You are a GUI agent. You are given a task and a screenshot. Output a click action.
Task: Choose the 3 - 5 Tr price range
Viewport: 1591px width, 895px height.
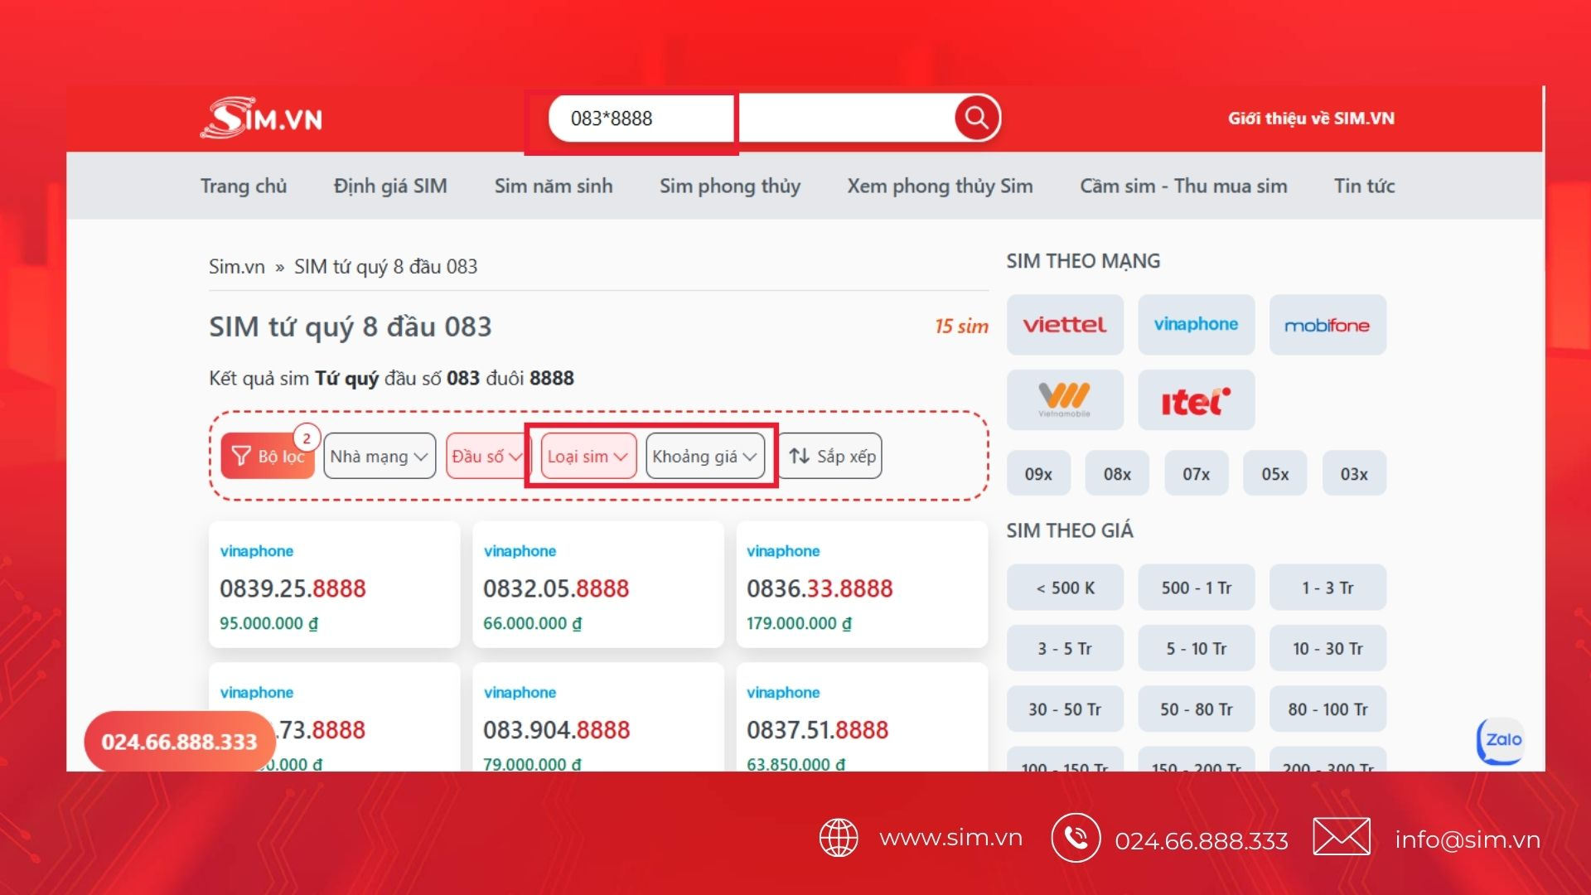[x=1065, y=648]
